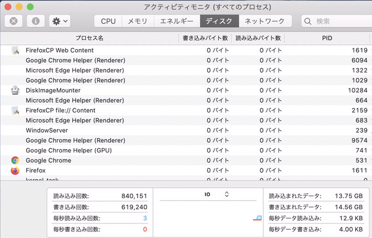Open the エネルギー tab
Viewport: 372px width, 238px height.
[177, 21]
